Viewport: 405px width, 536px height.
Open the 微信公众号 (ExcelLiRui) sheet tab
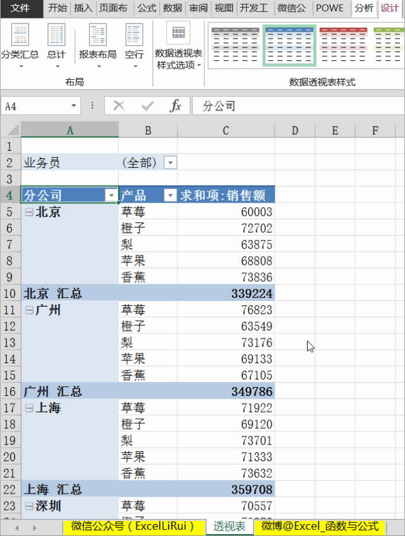pos(134,526)
